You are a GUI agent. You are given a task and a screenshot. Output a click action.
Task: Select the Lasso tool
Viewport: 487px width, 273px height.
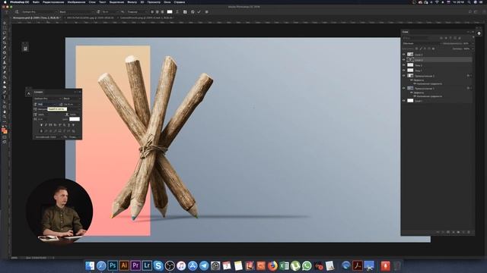(x=5, y=33)
